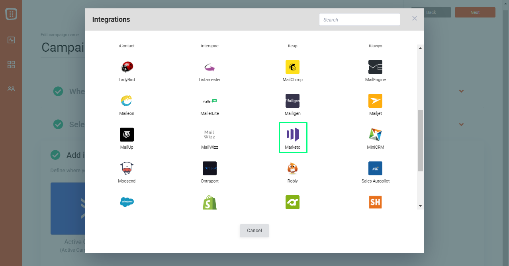Select the Maileon integration icon
Viewport: 509px width, 266px height.
click(x=127, y=101)
